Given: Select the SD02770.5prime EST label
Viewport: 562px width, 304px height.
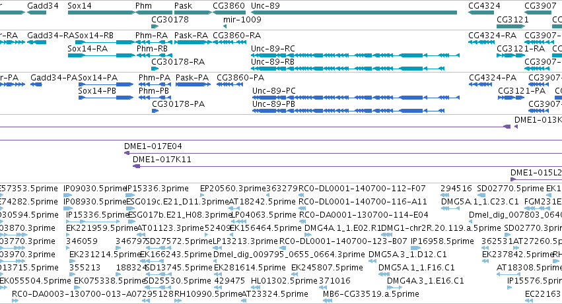Looking at the screenshot, I should click(510, 189).
